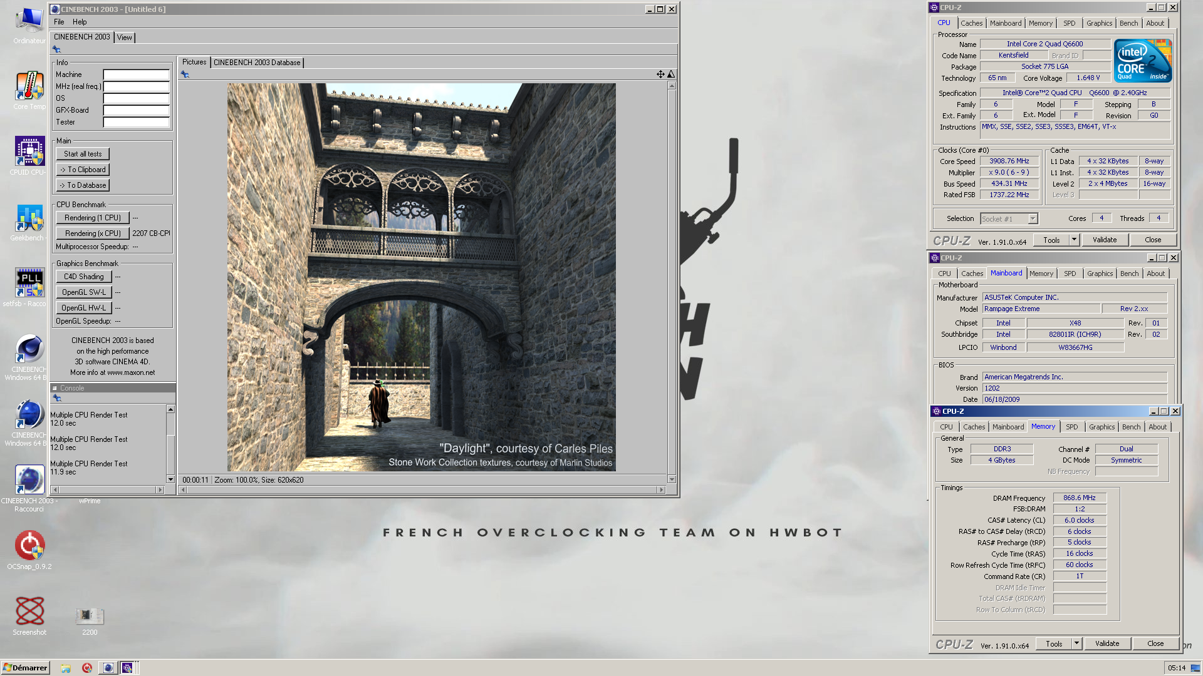Click picture viewer vertical scroll up arrow

[x=672, y=86]
